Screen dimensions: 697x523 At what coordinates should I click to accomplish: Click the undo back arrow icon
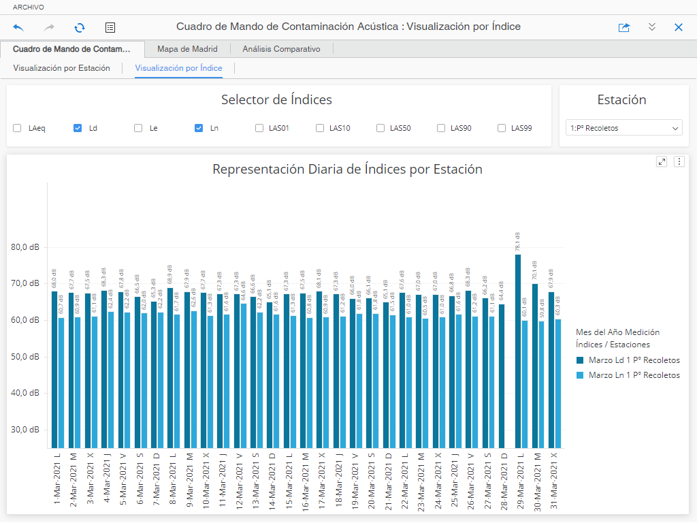click(x=18, y=28)
